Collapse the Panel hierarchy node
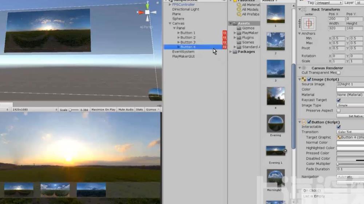 tap(174, 28)
